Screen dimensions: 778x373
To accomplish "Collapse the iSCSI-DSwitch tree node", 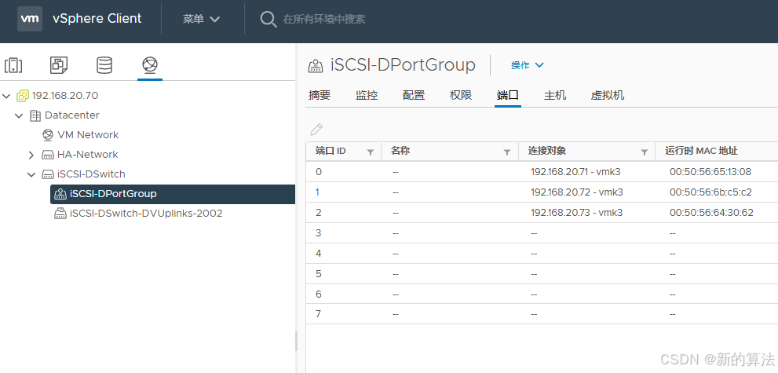I will tap(31, 174).
